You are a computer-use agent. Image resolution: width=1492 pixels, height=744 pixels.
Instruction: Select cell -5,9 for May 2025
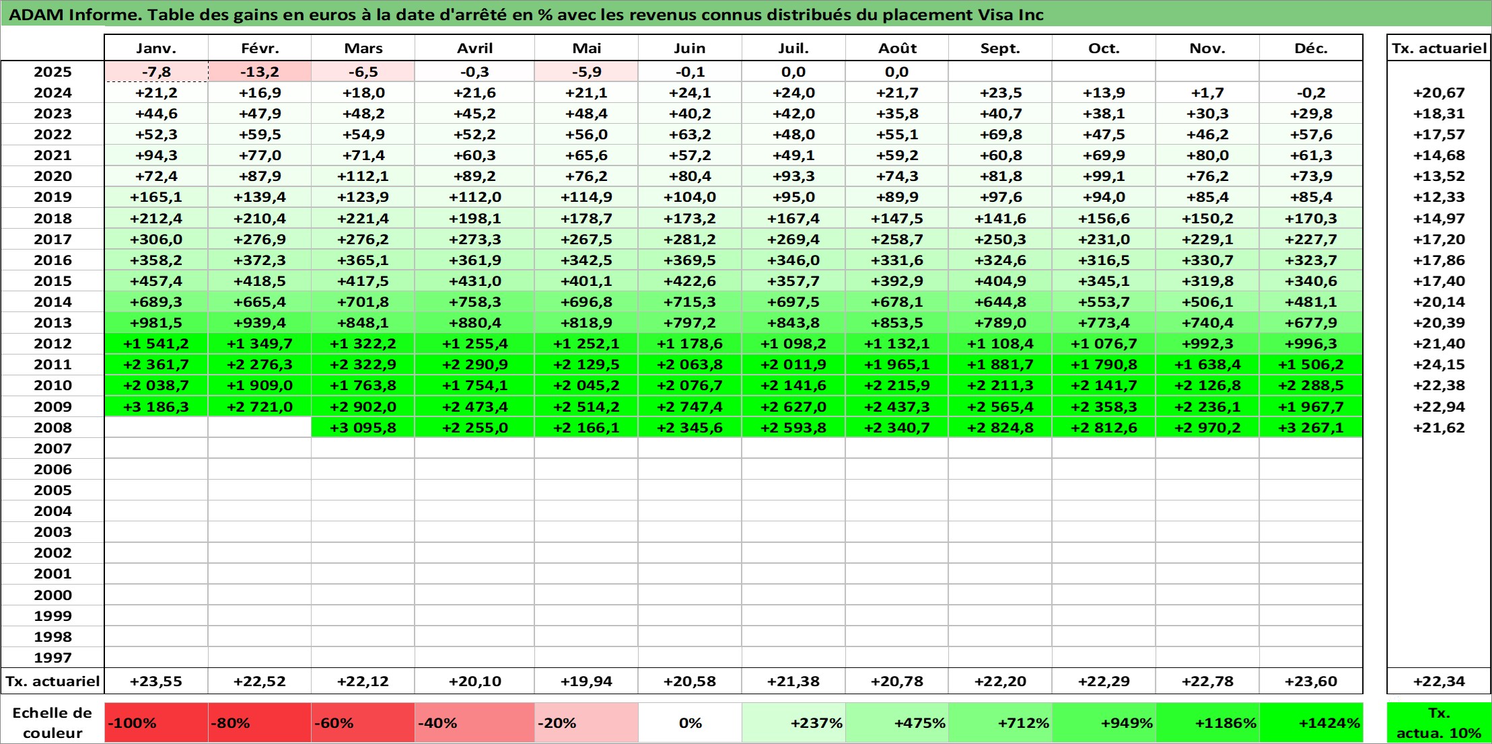[x=586, y=72]
